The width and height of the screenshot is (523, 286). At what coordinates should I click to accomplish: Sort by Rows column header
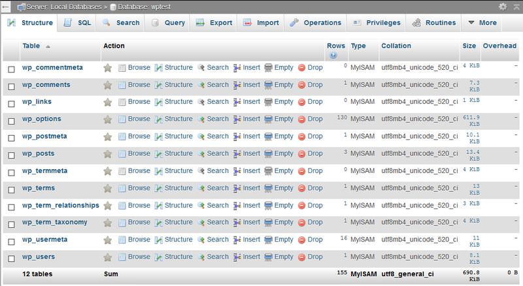(336, 46)
